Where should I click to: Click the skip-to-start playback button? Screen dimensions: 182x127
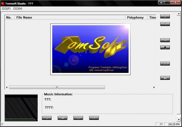47,118
